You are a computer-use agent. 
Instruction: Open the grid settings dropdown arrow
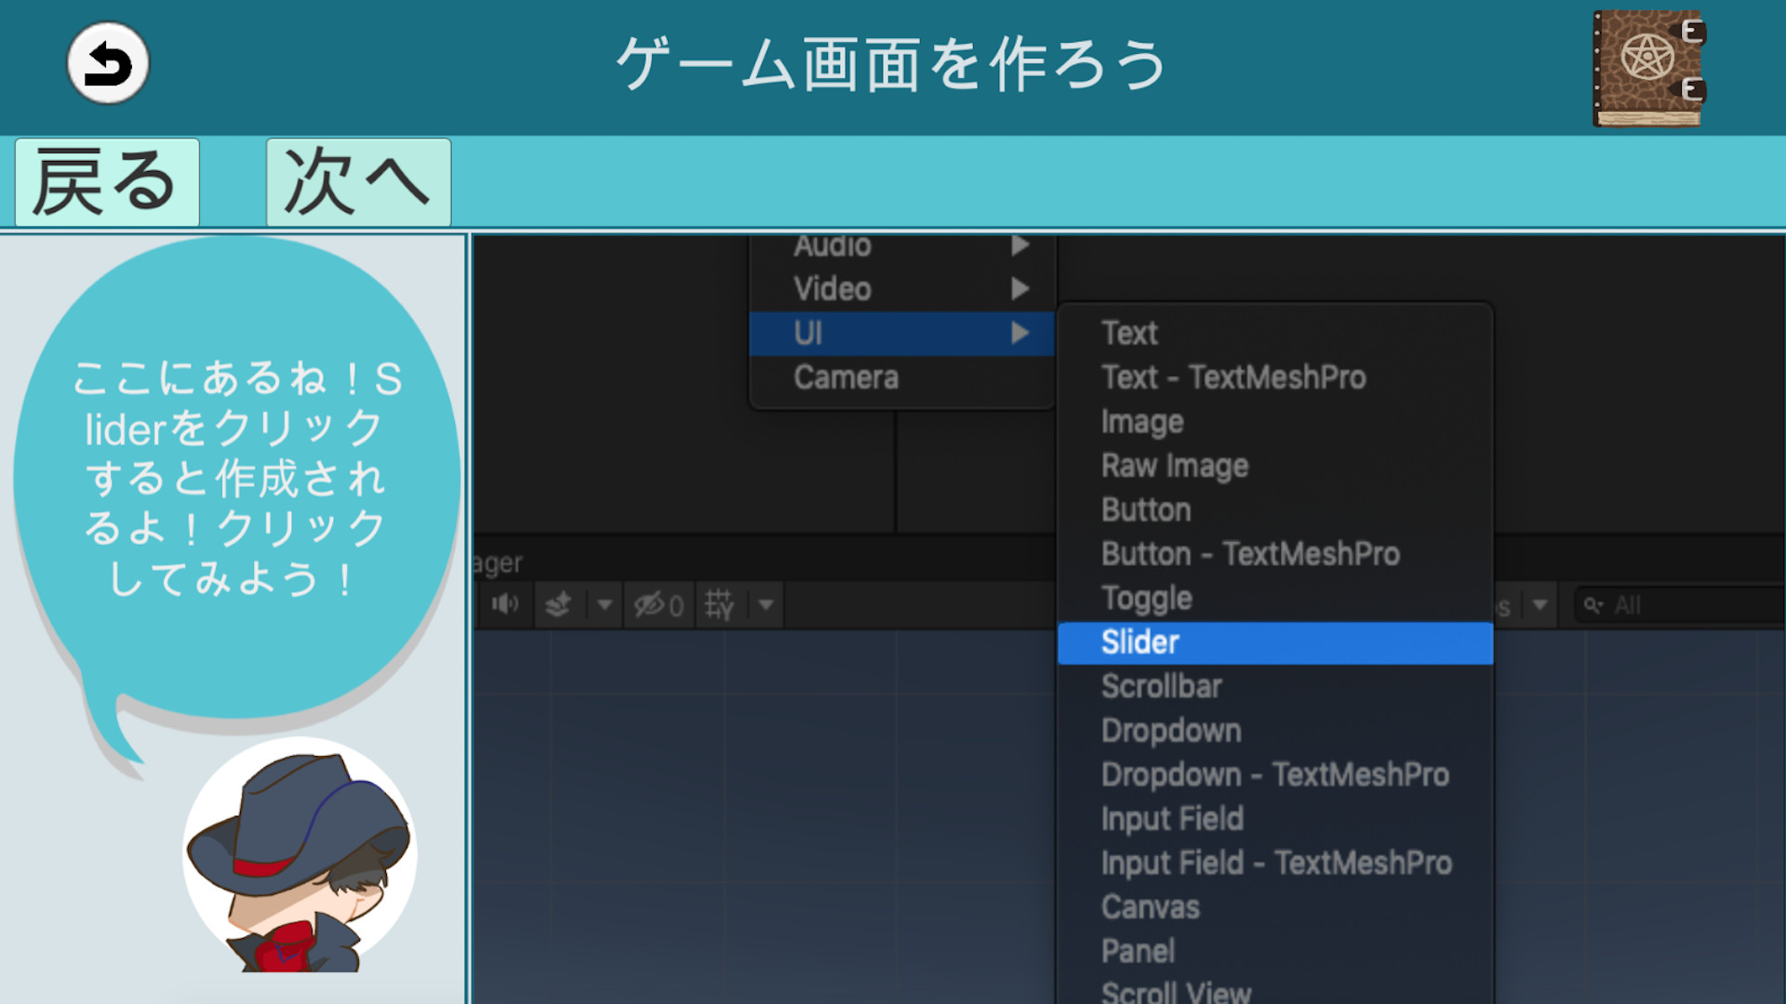click(766, 604)
